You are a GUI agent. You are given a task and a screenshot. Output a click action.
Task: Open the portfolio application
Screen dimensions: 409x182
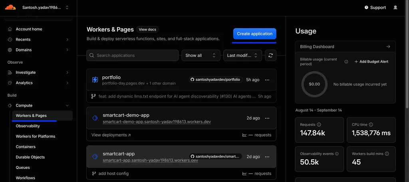pos(111,78)
